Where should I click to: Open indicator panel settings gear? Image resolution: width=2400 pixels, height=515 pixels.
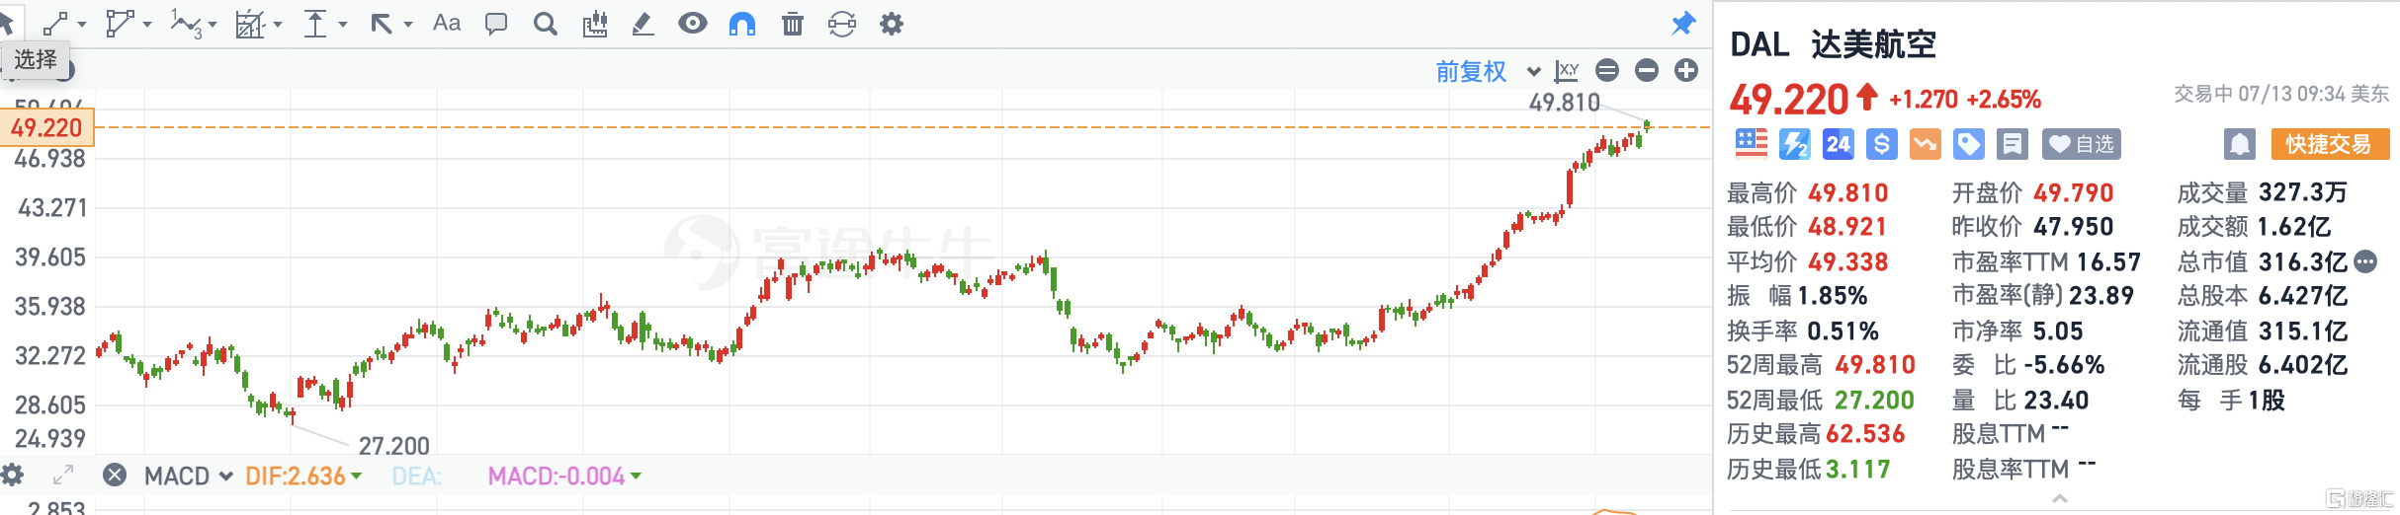click(x=12, y=476)
